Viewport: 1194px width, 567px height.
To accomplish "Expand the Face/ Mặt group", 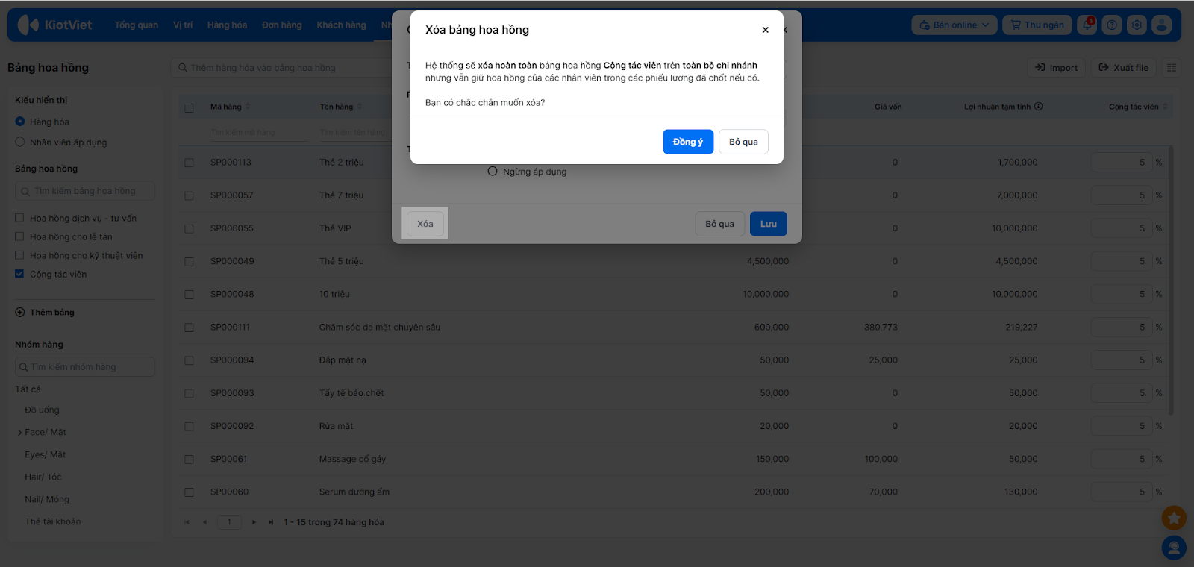I will 19,433.
